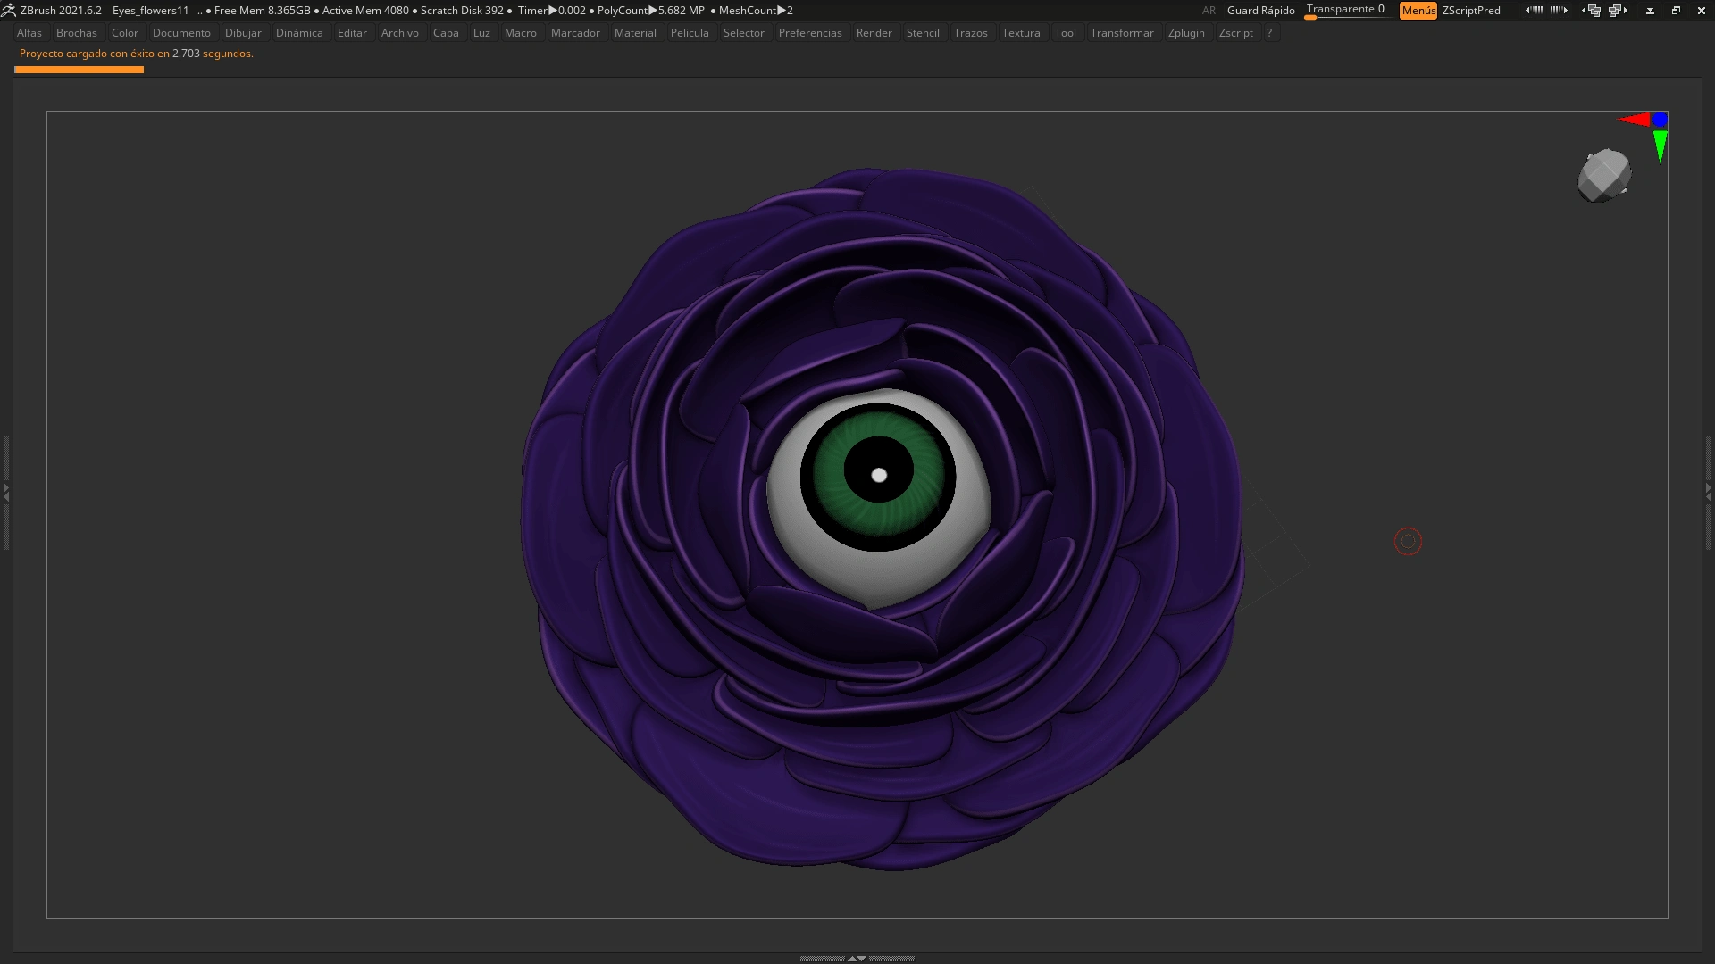Click the orange project load progress bar
This screenshot has width=1715, height=964.
point(79,70)
